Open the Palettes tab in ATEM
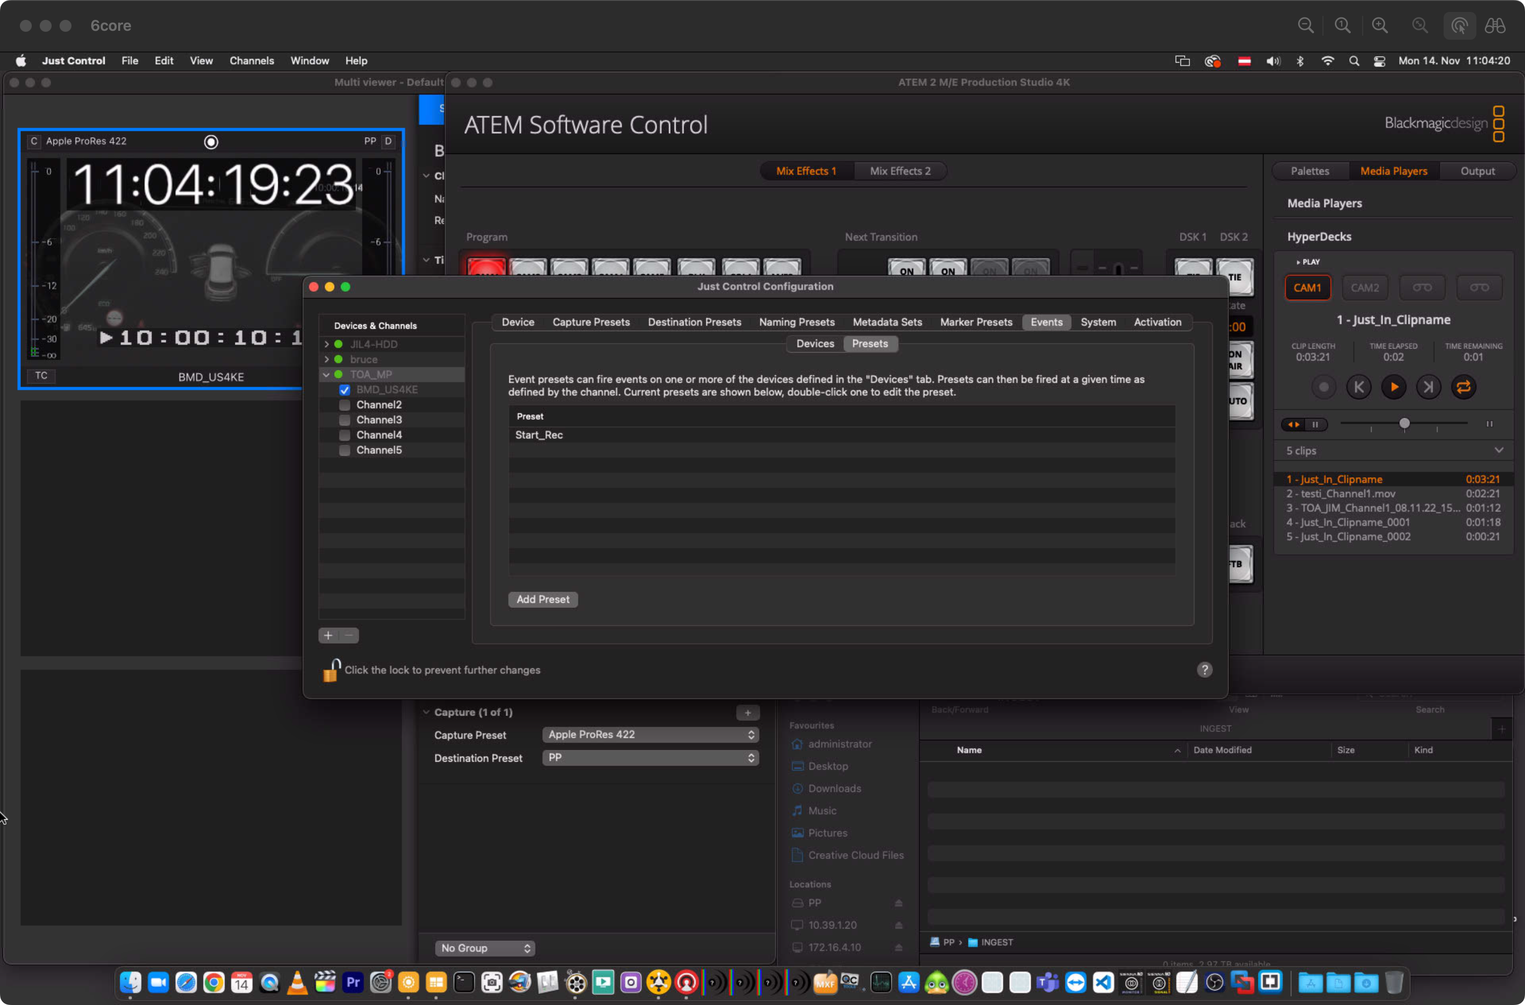The image size is (1525, 1005). click(1310, 171)
